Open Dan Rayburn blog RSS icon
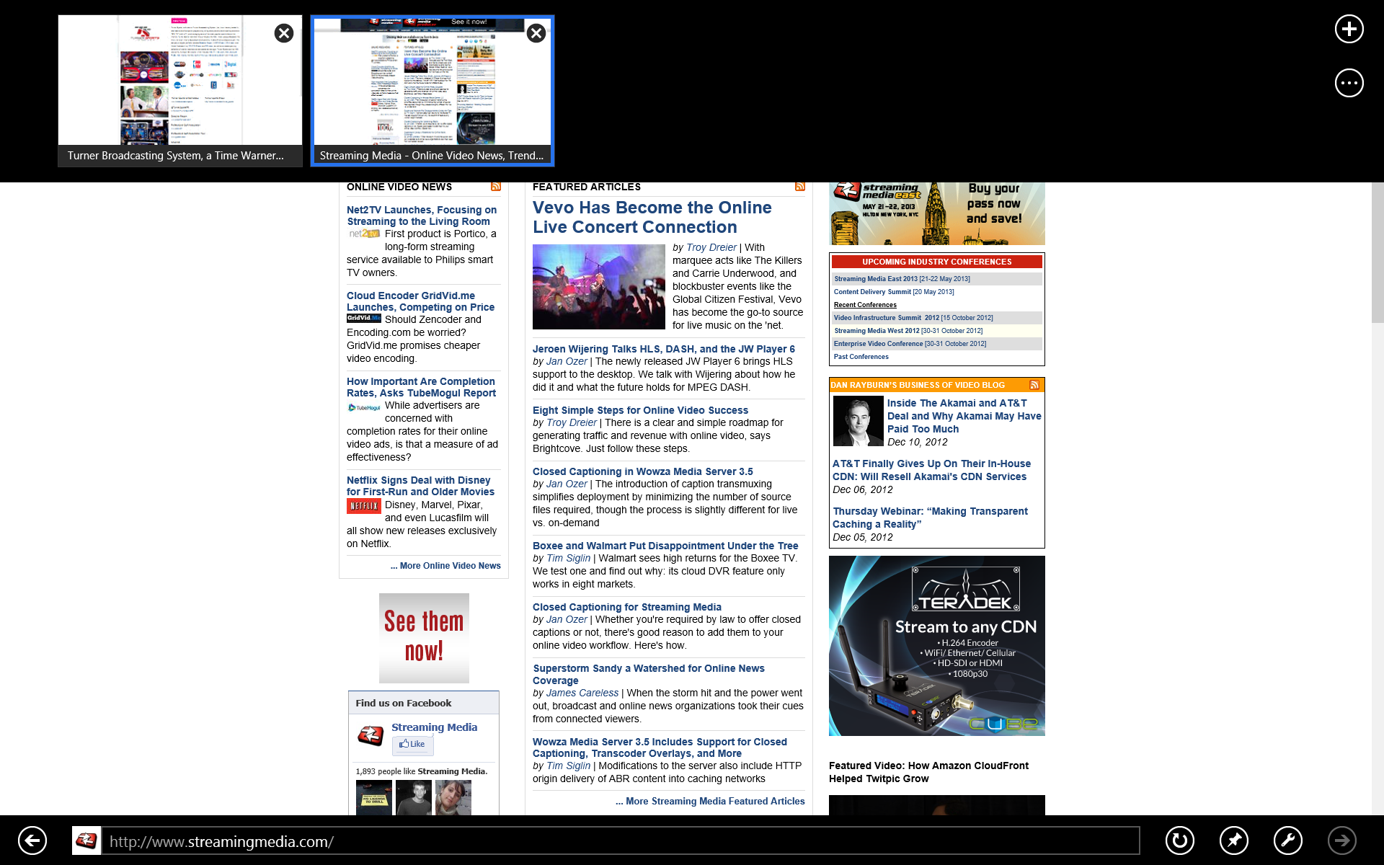The image size is (1384, 865). coord(1034,385)
